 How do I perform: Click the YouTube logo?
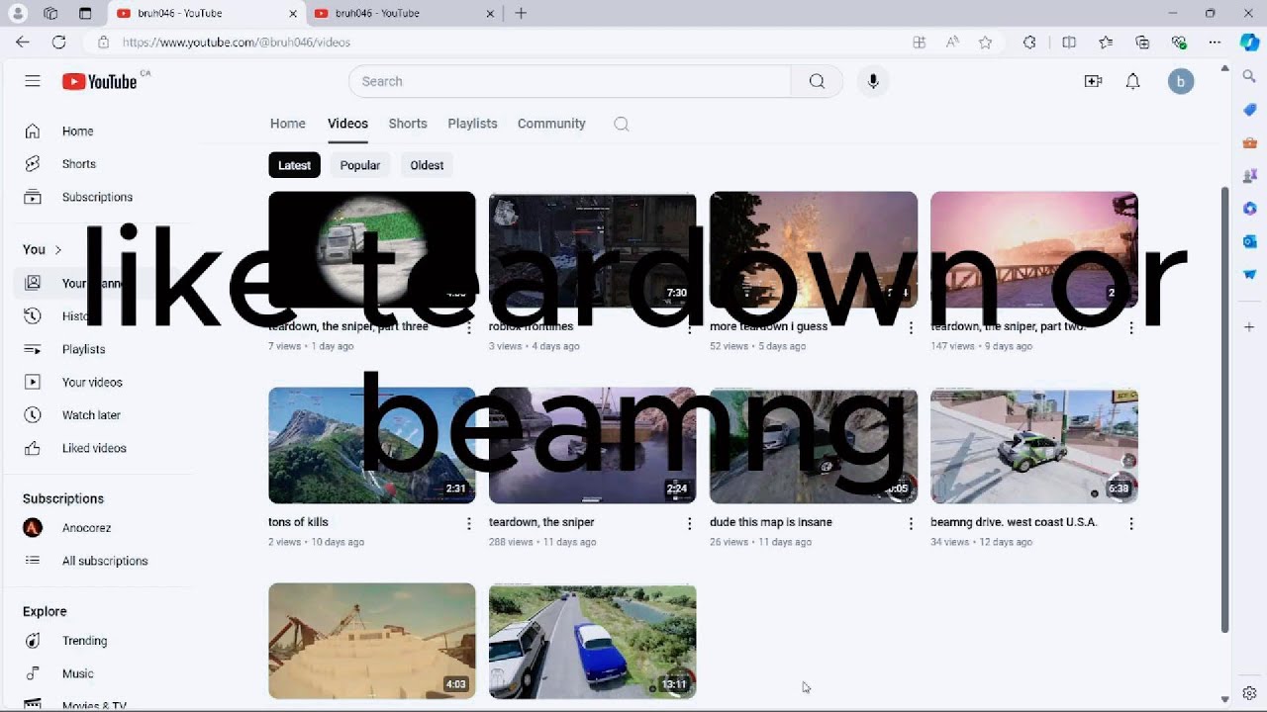coord(100,81)
